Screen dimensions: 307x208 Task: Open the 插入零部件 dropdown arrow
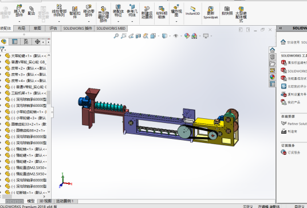19,21
